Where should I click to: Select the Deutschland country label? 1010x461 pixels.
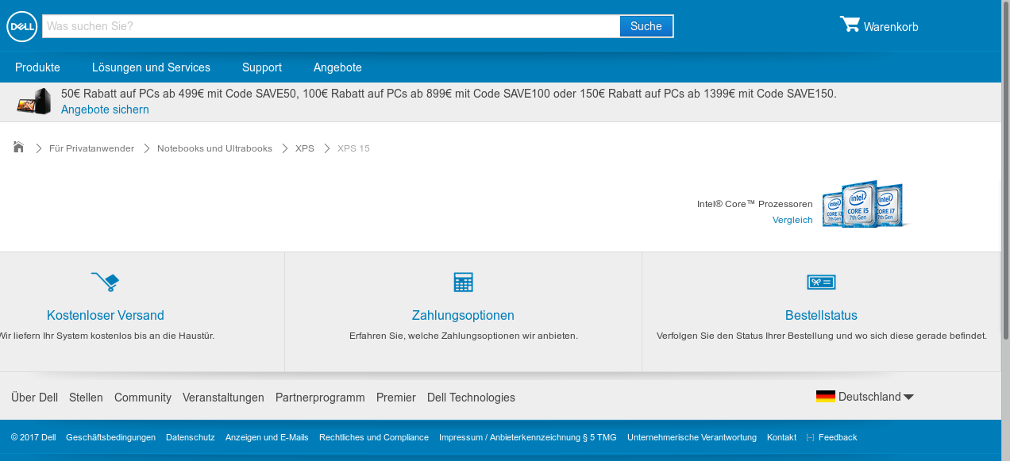tap(869, 397)
